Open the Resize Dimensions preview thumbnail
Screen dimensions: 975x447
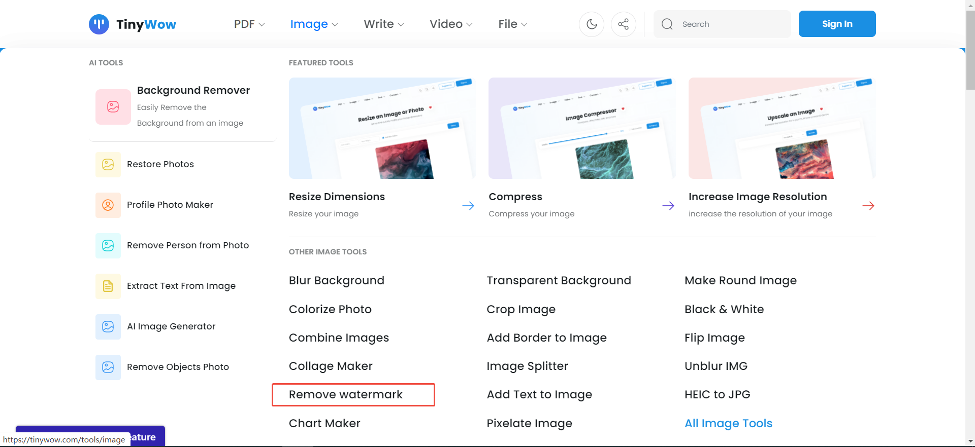[382, 128]
